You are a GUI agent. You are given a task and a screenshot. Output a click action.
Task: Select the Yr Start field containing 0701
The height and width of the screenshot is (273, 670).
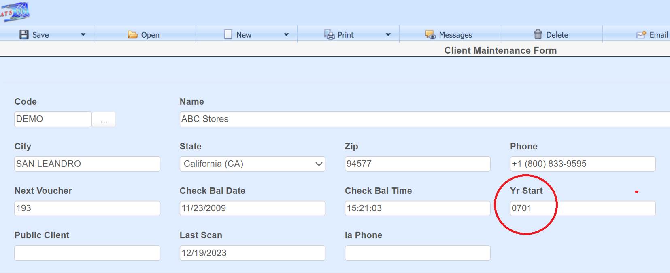coord(582,208)
